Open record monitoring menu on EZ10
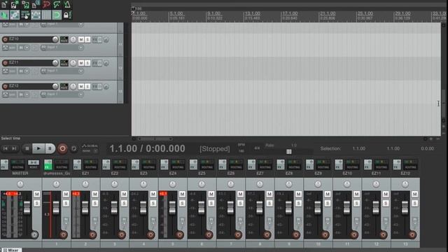This screenshot has height=252, width=448. (x=27, y=48)
